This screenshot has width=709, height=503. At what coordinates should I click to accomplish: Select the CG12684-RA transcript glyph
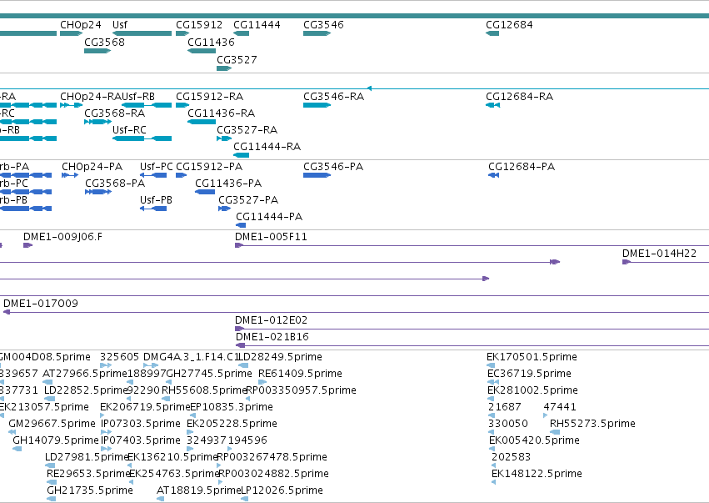click(x=493, y=105)
